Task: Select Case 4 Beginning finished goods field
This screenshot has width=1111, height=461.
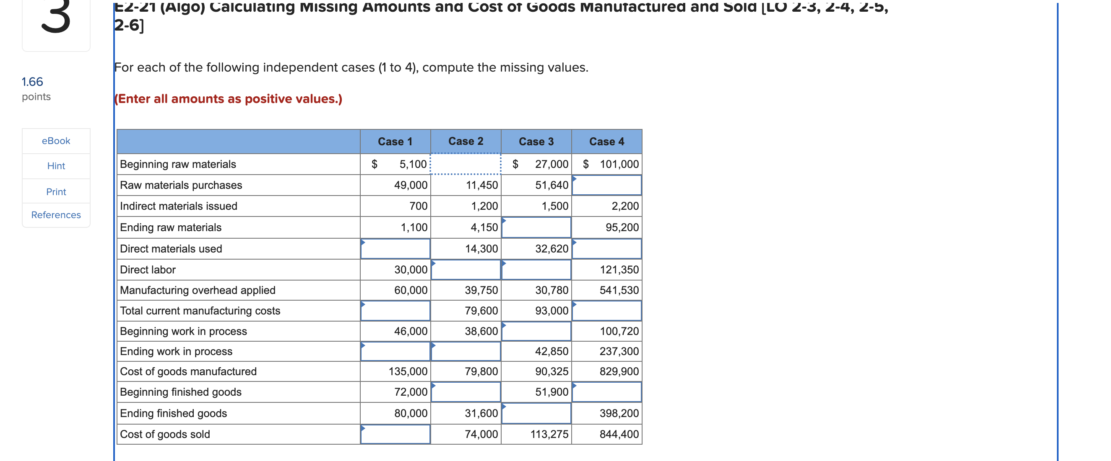Action: click(606, 392)
